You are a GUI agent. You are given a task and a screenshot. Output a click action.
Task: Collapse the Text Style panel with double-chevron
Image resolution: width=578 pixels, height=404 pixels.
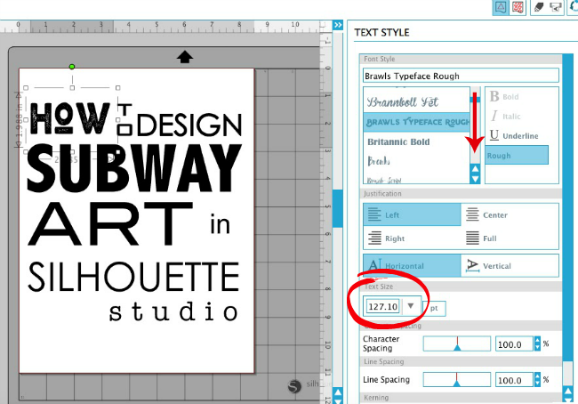pos(338,25)
